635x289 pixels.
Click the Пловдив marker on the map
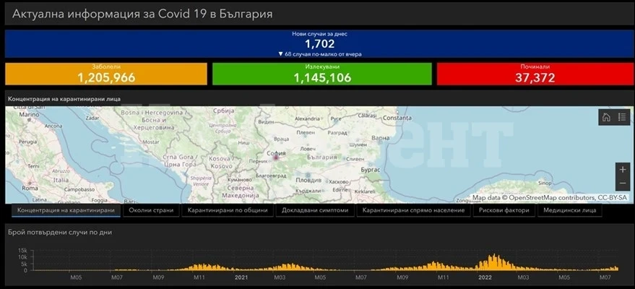[x=308, y=176]
